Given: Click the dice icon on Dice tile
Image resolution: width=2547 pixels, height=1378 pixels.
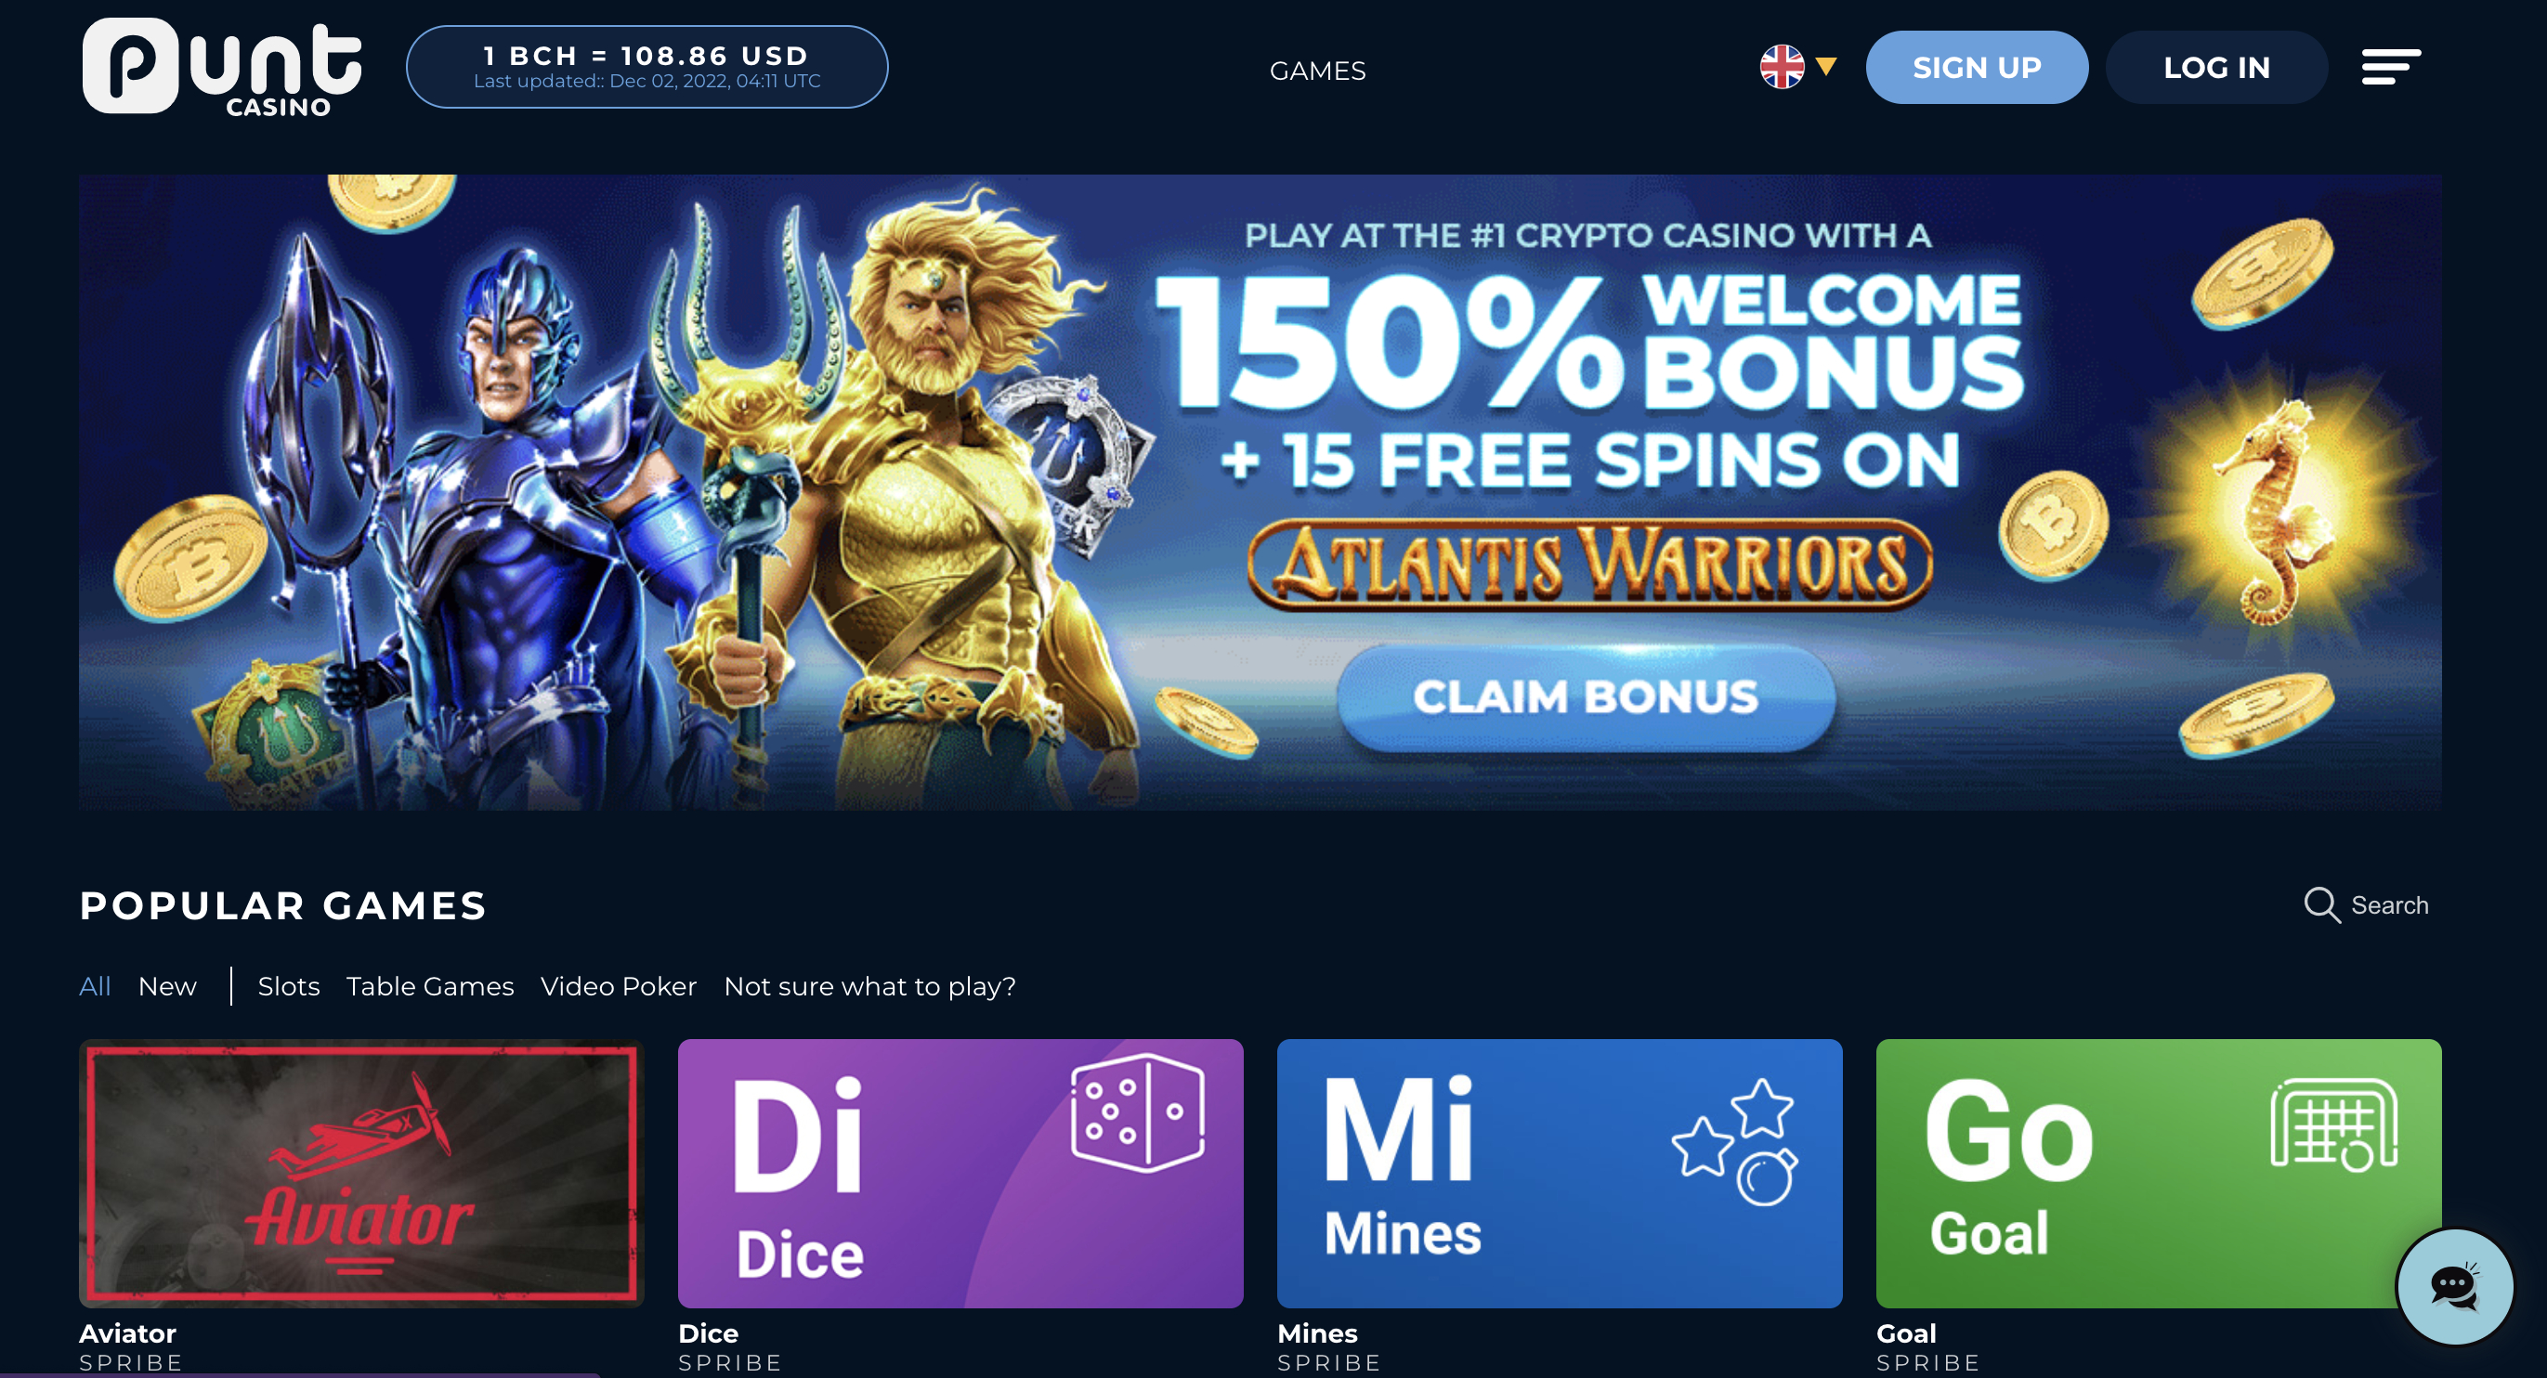Looking at the screenshot, I should click(x=1137, y=1113).
